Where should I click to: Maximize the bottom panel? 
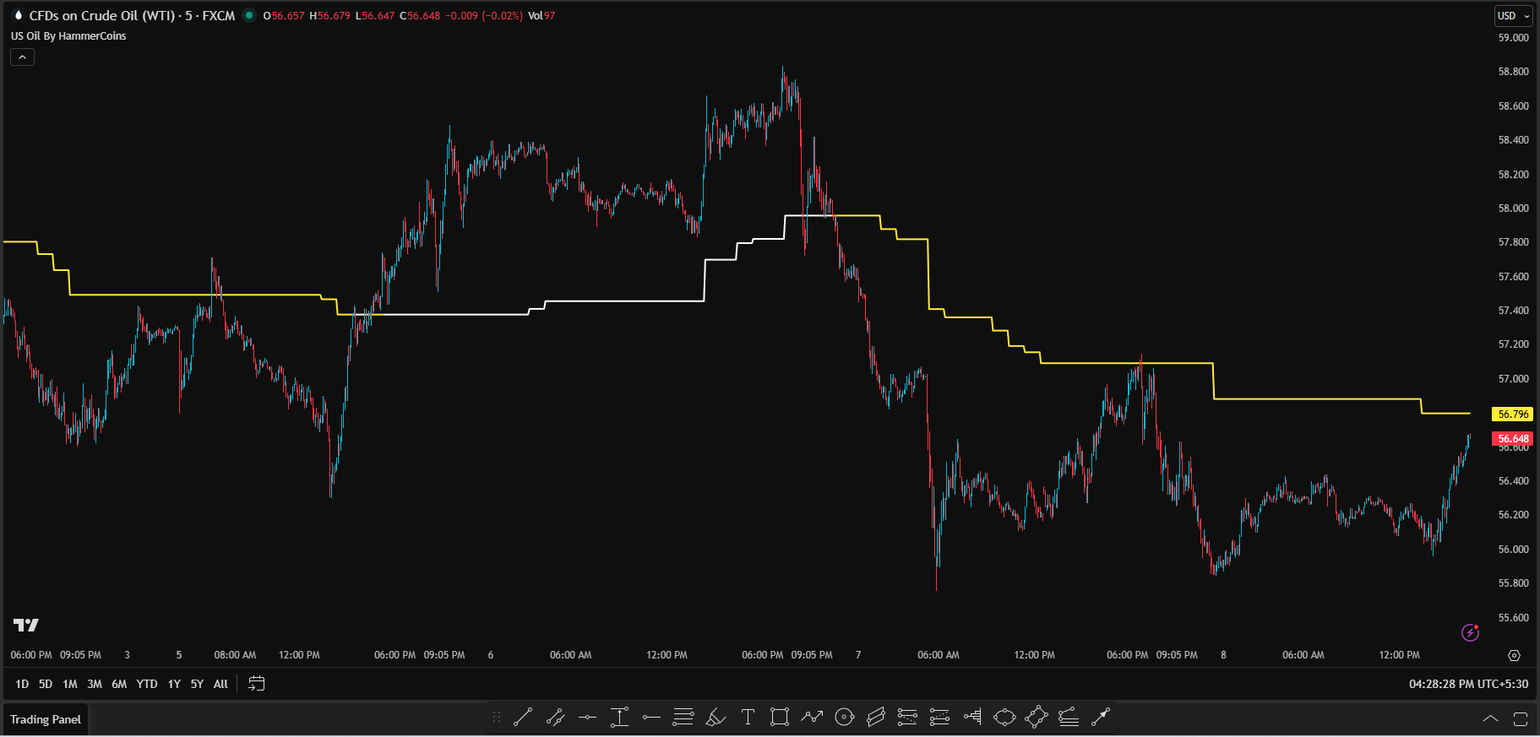coord(1521,719)
